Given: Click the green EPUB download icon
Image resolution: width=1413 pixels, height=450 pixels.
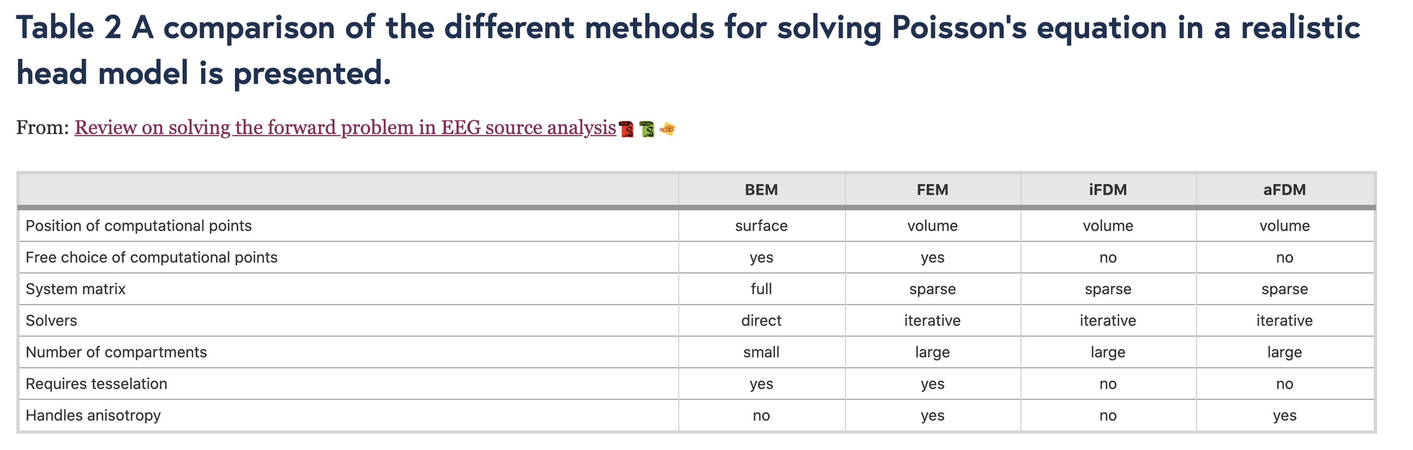Looking at the screenshot, I should [647, 129].
